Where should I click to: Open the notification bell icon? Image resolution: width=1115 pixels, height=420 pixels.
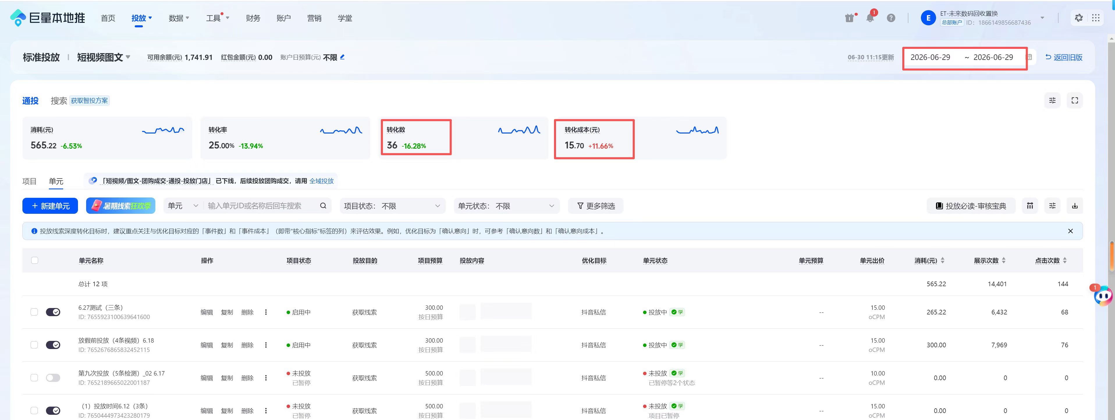click(x=870, y=18)
